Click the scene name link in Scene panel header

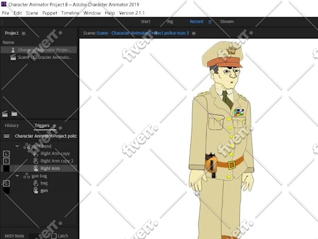point(142,33)
